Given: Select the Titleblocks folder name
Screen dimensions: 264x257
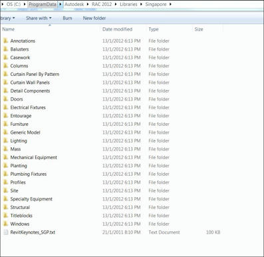Looking at the screenshot, I should point(21,216).
